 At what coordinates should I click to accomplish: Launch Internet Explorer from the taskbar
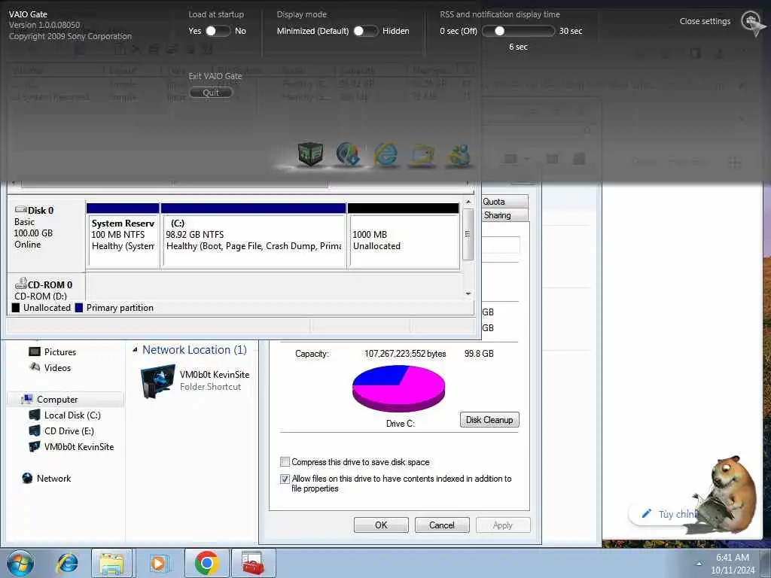tap(67, 563)
